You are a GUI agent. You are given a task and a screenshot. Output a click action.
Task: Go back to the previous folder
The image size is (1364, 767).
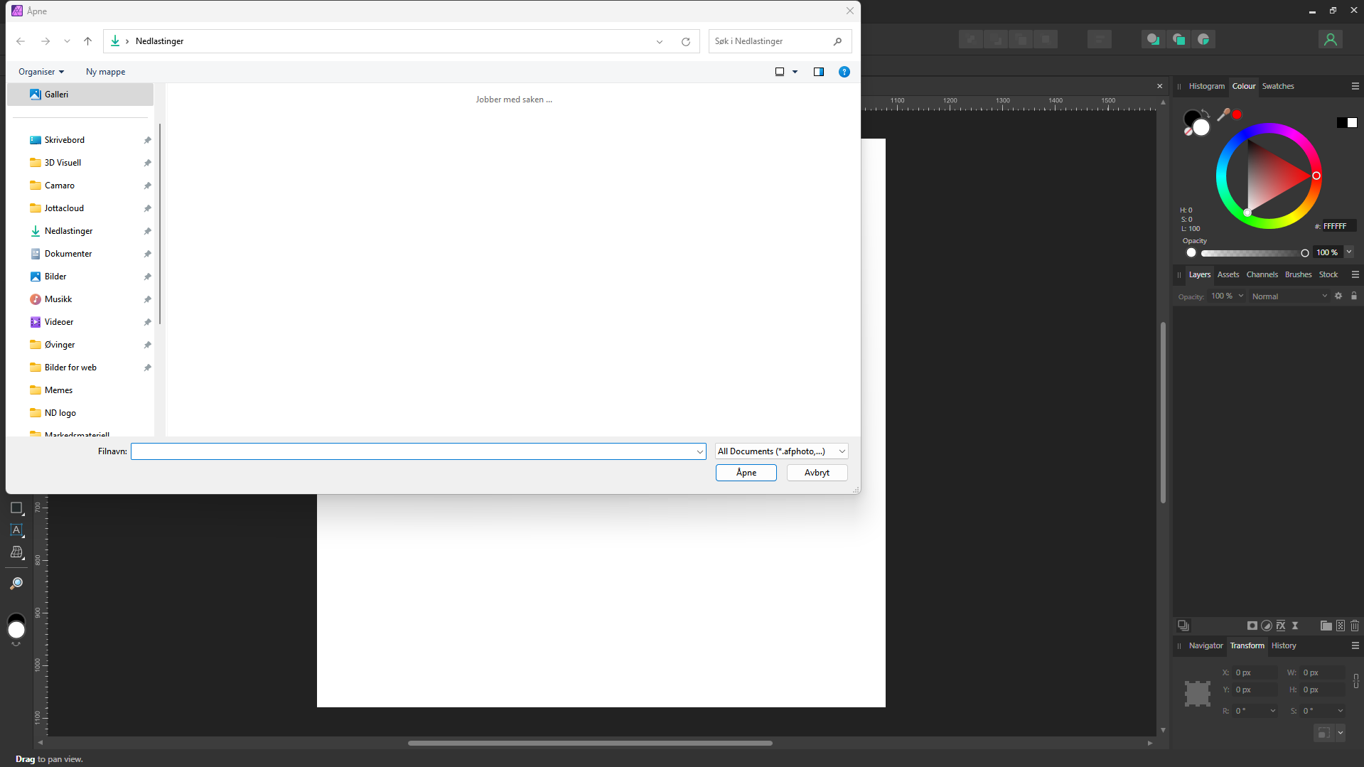(x=21, y=41)
